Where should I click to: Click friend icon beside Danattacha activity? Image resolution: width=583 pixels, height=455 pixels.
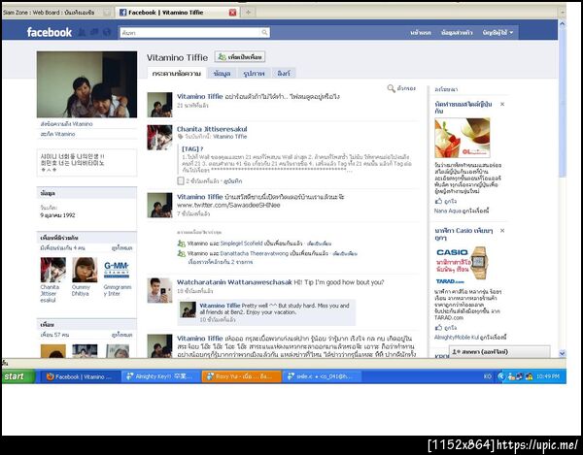tap(181, 253)
